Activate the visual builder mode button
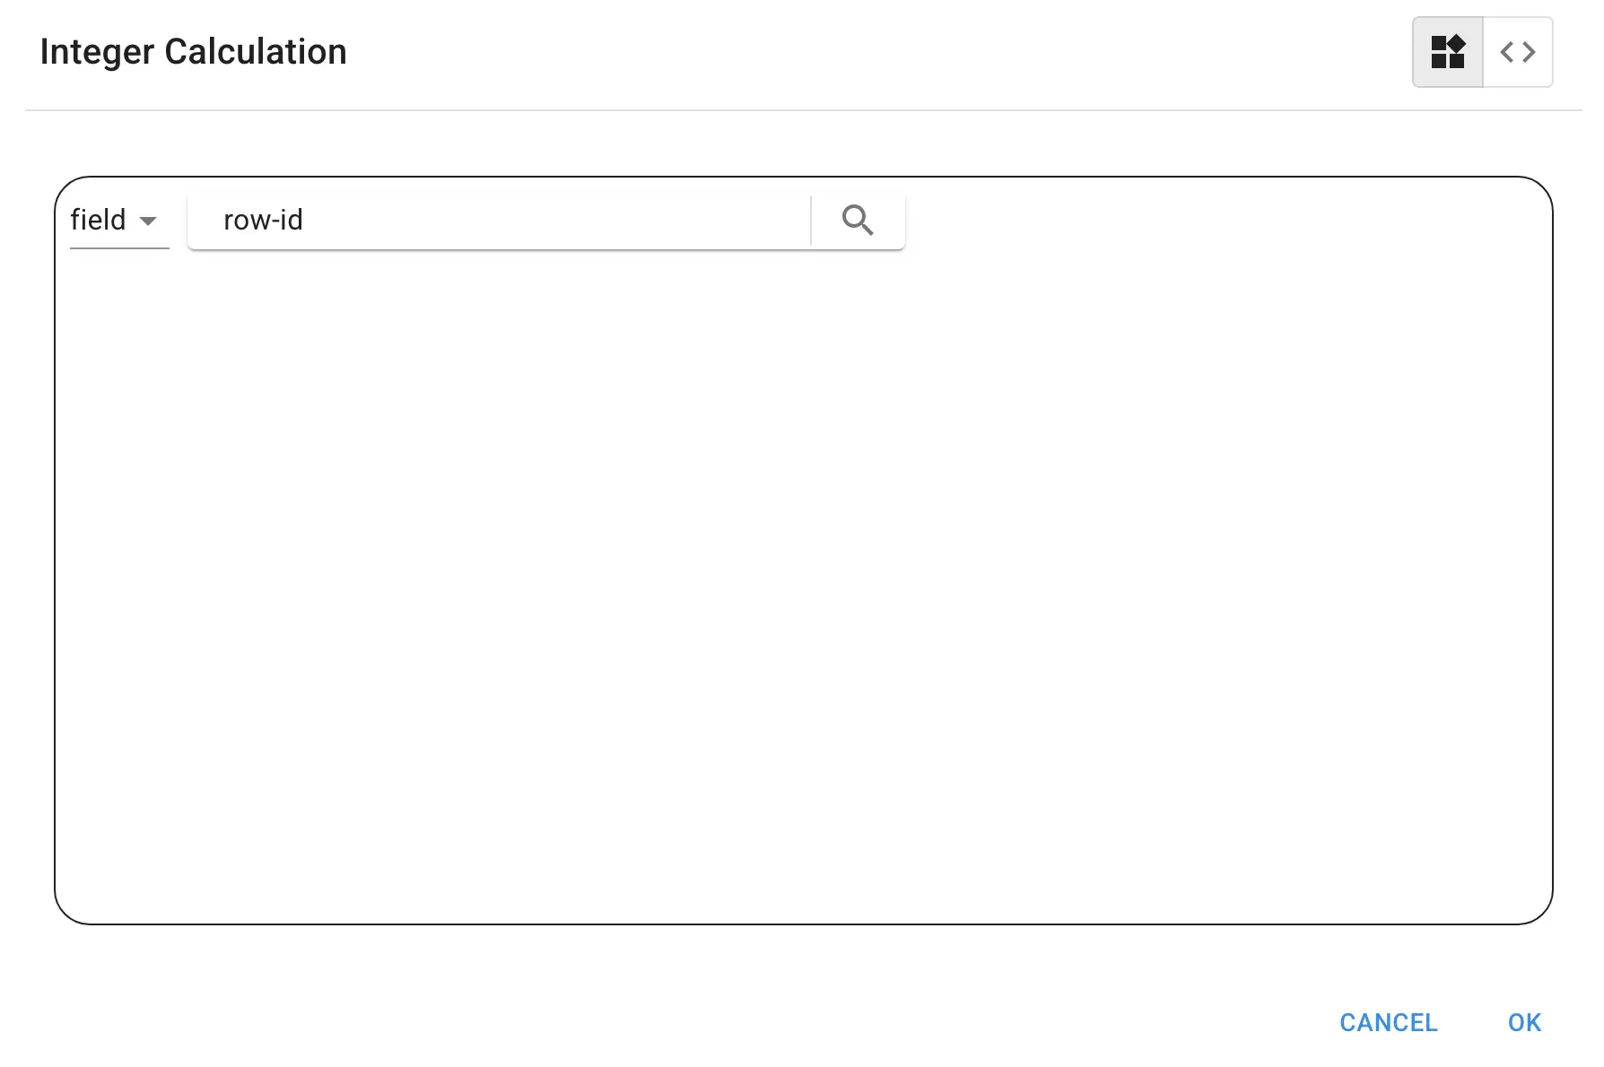This screenshot has width=1604, height=1067. tap(1447, 52)
